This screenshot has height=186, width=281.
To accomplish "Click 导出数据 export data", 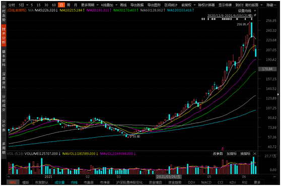I will pyautogui.click(x=137, y=5).
